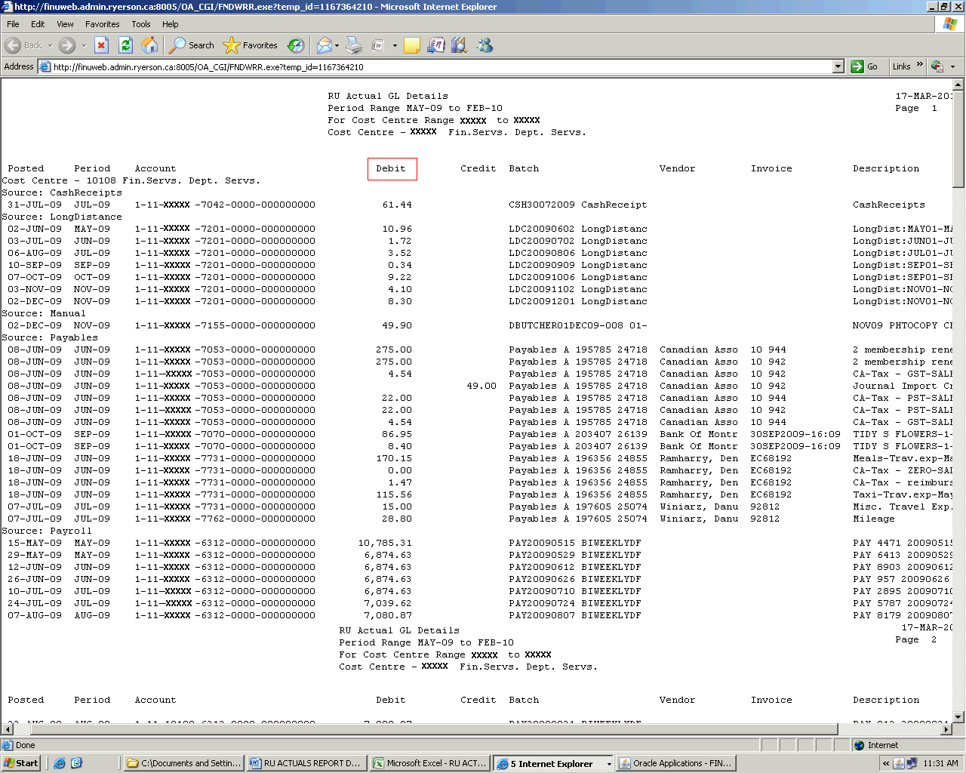Screen dimensions: 966x773
Task: Expand the Address bar dropdown
Action: pyautogui.click(x=838, y=66)
